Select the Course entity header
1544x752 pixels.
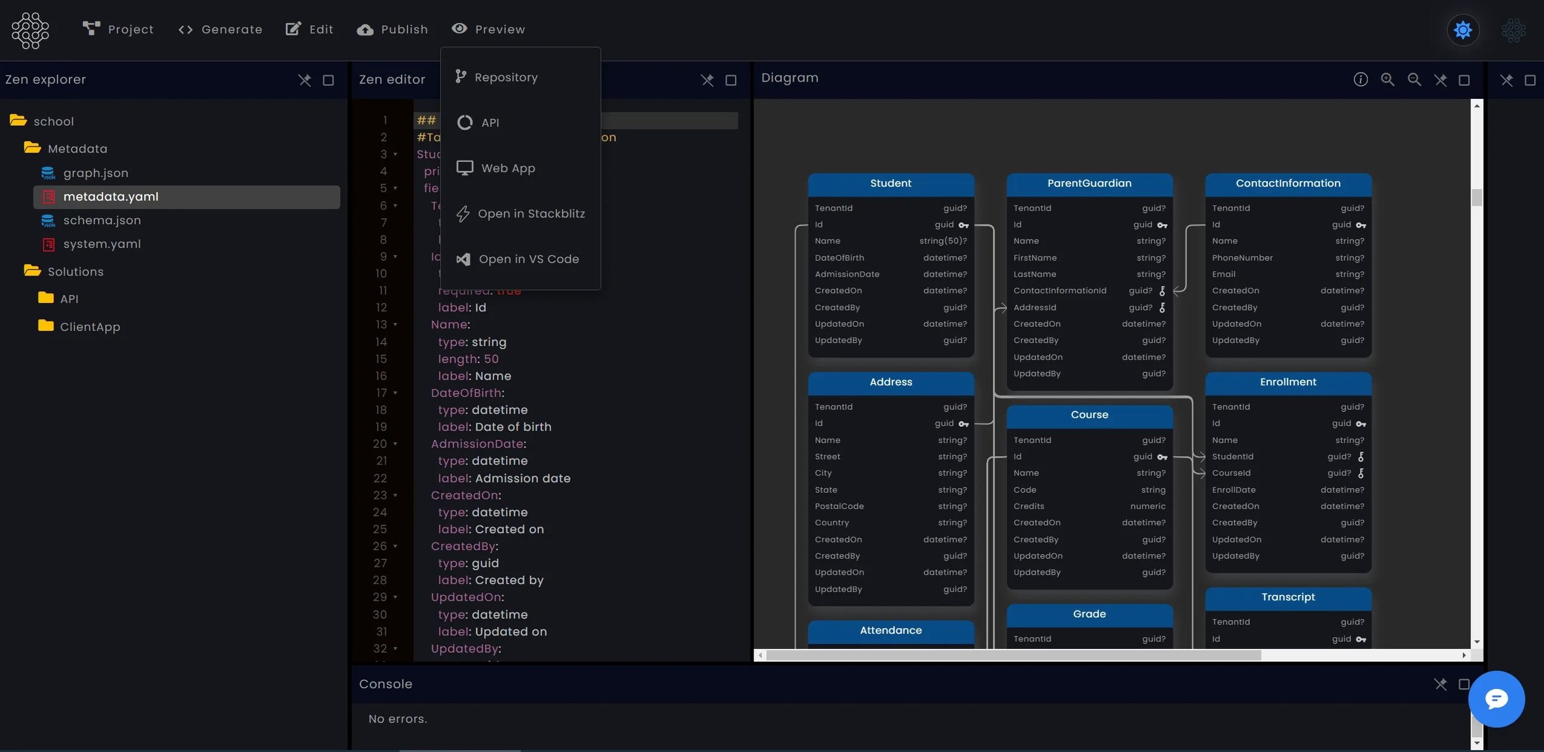tap(1089, 416)
